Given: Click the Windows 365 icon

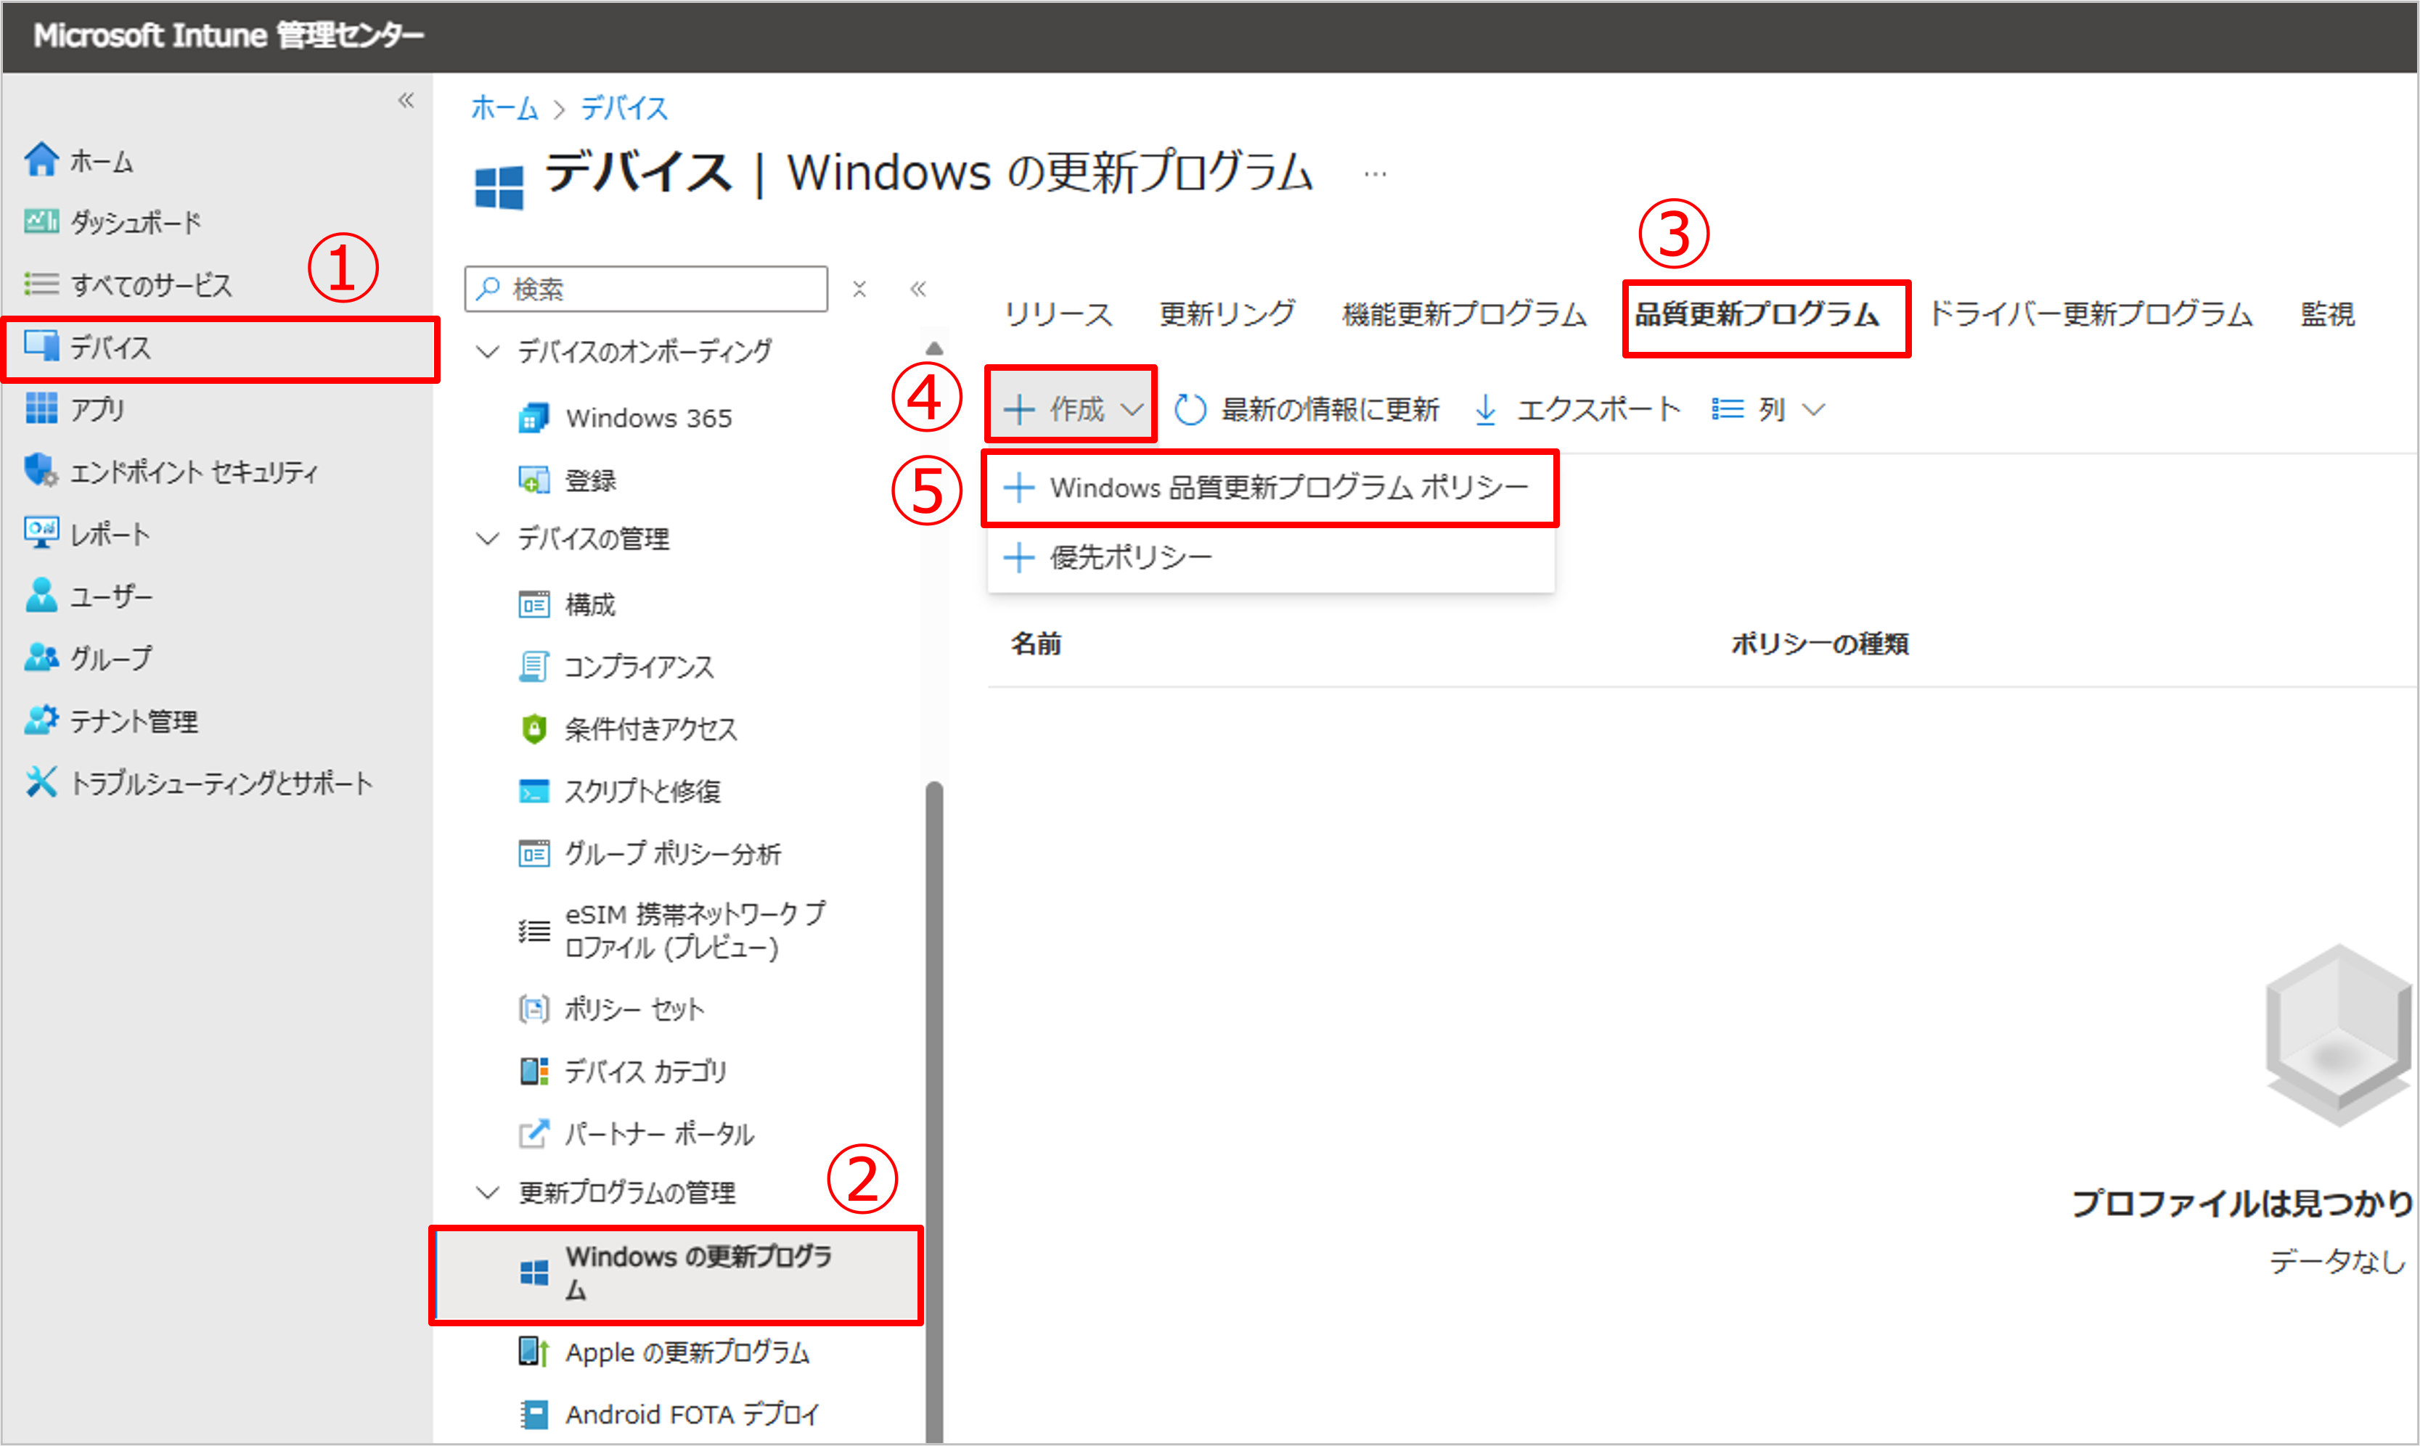Looking at the screenshot, I should click(x=533, y=418).
